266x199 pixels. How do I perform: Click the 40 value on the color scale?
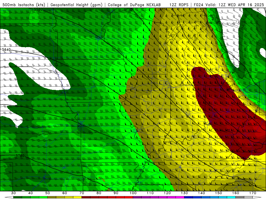point(30,193)
